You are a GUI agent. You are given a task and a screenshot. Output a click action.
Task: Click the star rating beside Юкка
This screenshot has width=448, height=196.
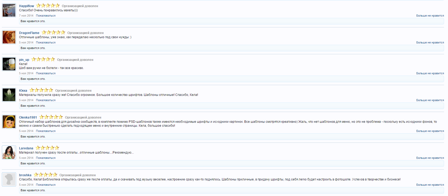click(x=41, y=90)
